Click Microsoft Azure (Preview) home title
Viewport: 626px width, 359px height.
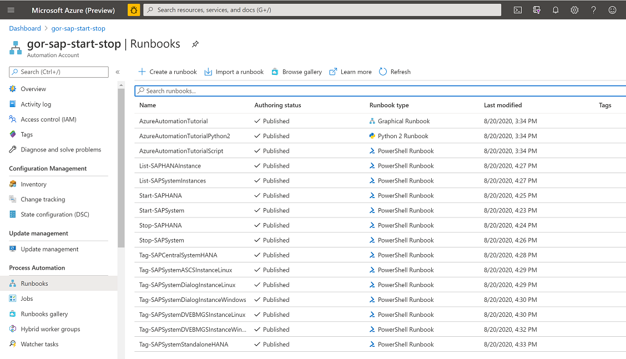pyautogui.click(x=73, y=11)
